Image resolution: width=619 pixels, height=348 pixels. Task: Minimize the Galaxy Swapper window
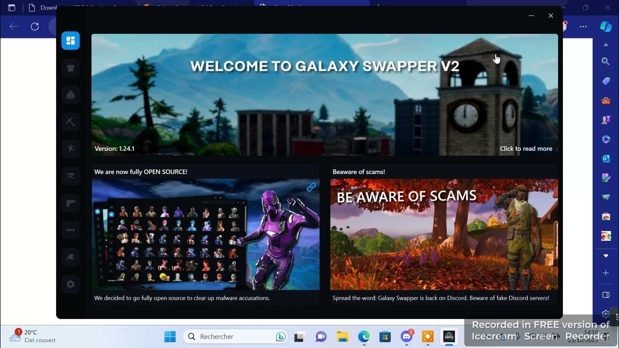[531, 15]
